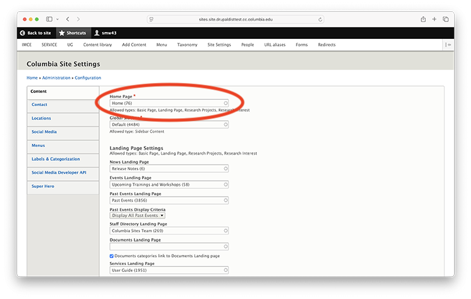471x299 pixels.
Task: Open the Safari share icon
Action: 423,19
